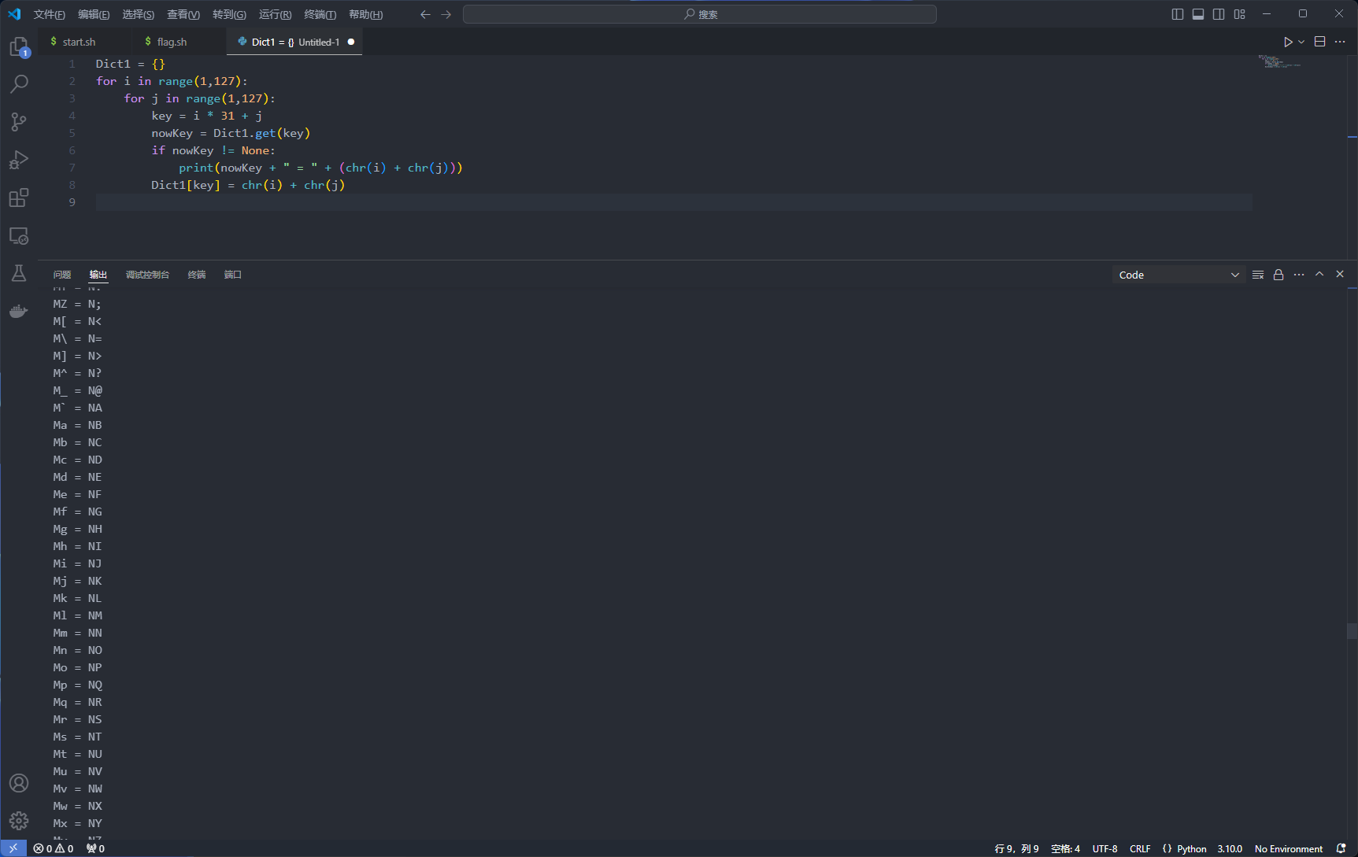This screenshot has height=857, width=1358.
Task: Open the notifications bell
Action: point(1341,848)
